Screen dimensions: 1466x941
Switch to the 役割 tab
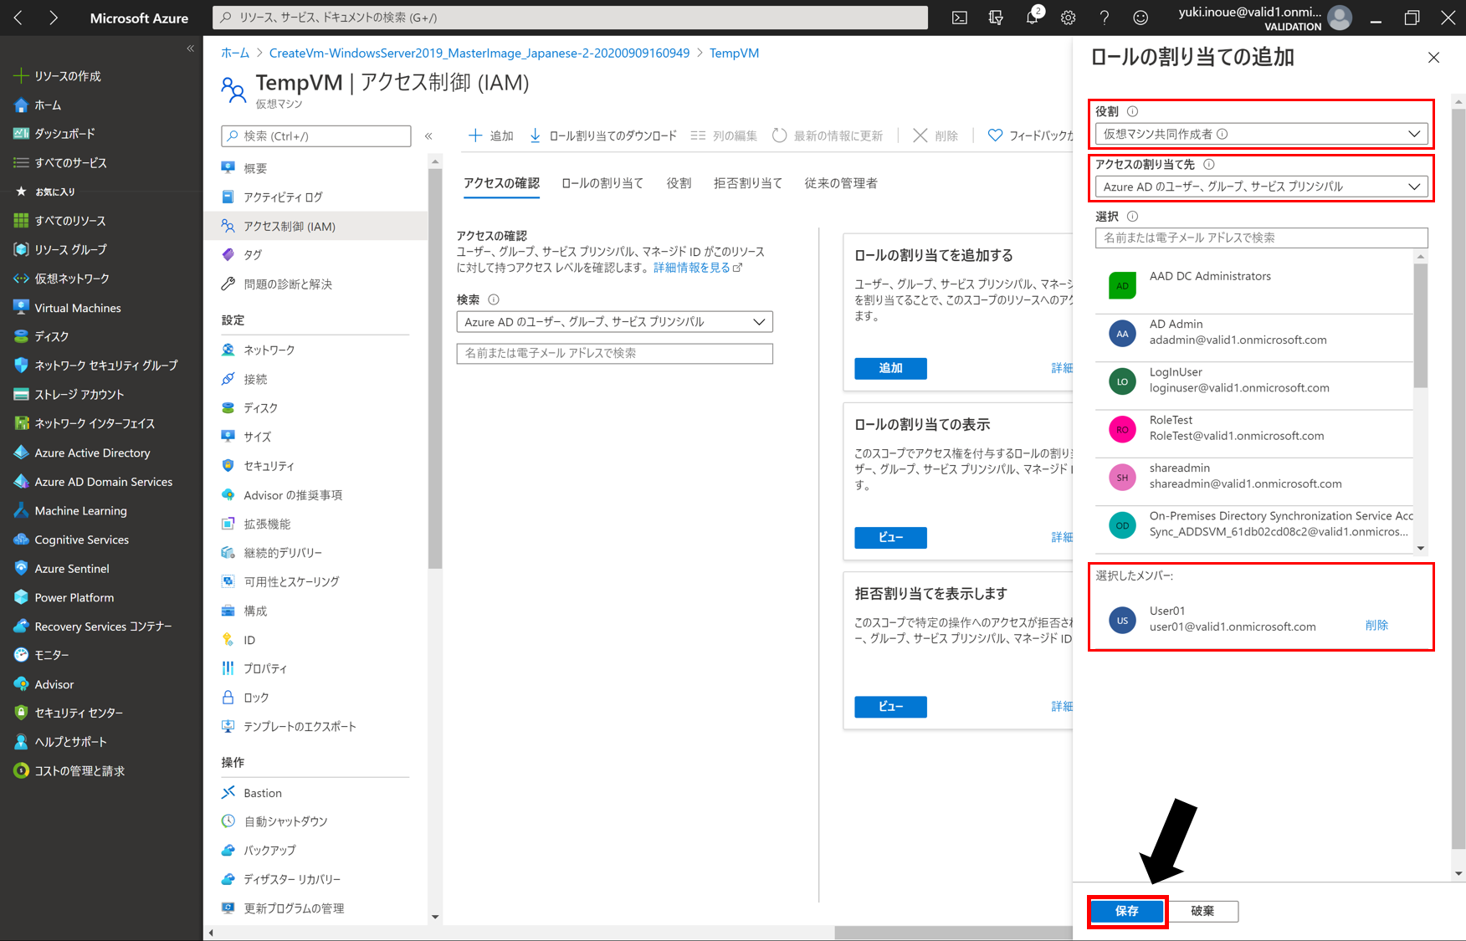point(679,183)
